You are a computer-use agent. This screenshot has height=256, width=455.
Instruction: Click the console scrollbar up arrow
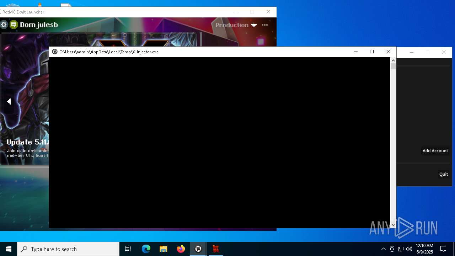[x=393, y=60]
